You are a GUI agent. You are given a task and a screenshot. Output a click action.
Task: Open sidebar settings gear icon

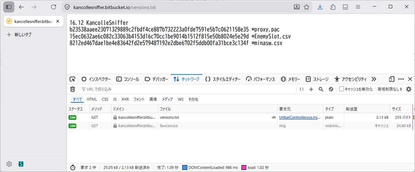9,164
